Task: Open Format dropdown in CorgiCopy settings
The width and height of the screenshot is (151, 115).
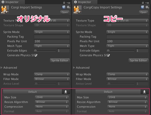Action: click(128, 111)
